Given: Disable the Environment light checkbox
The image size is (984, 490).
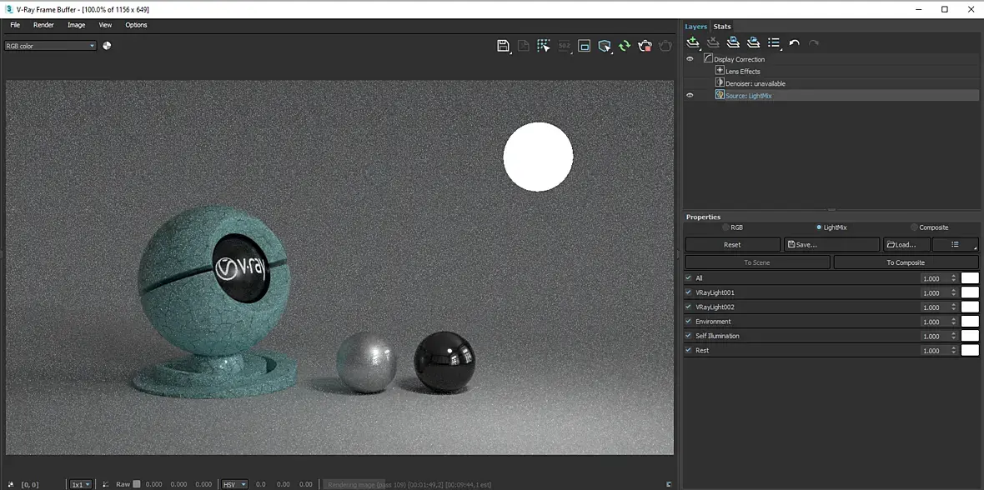Looking at the screenshot, I should tap(688, 321).
